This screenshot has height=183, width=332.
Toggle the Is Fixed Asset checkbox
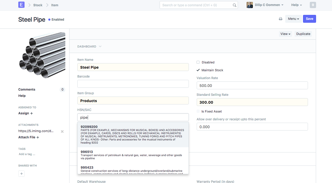pos(198,111)
